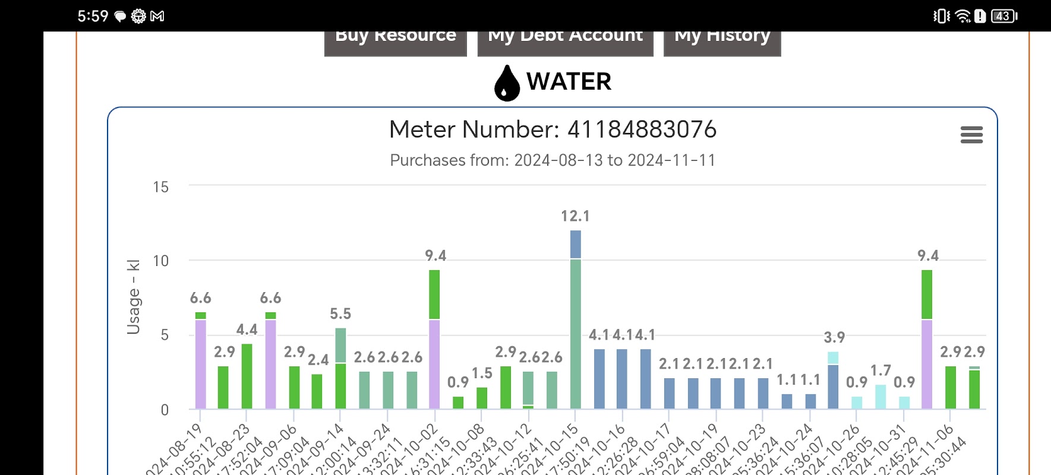Select the tallest 12.1 kl usage bar
The height and width of the screenshot is (475, 1051).
pyautogui.click(x=575, y=321)
